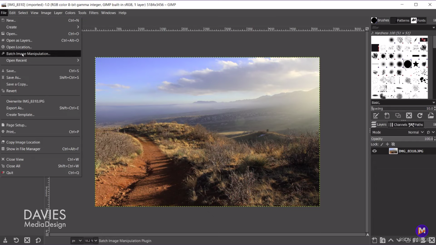This screenshot has width=436, height=245.
Task: Toggle the lock alpha channel icon
Action: point(393,144)
